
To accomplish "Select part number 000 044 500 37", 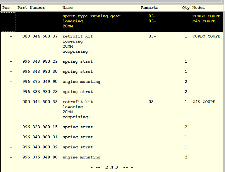I will [x=40, y=36].
